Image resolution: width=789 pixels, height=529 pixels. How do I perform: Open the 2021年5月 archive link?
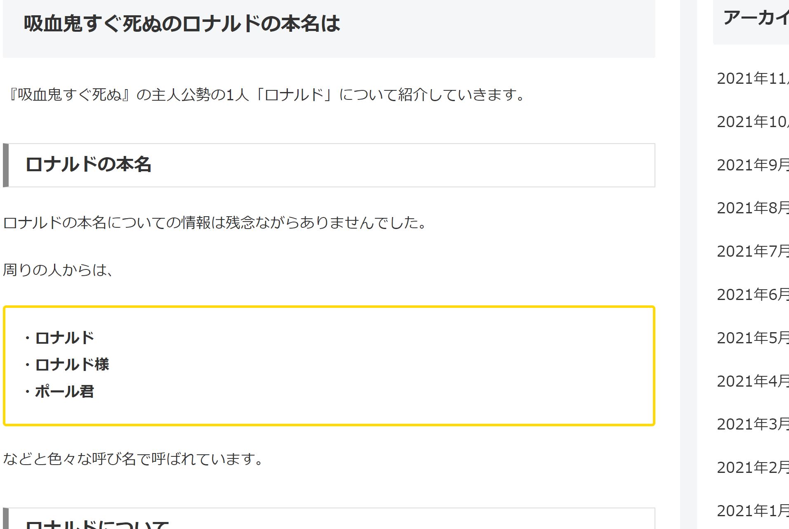(753, 338)
